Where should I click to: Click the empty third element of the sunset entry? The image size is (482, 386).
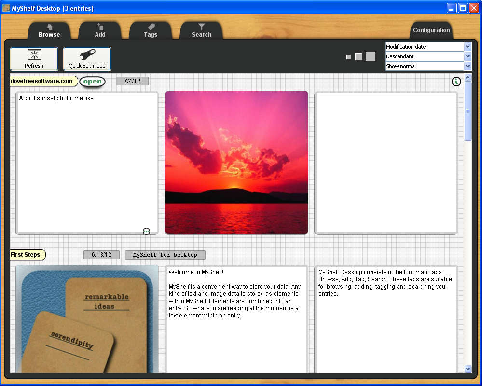(386, 163)
